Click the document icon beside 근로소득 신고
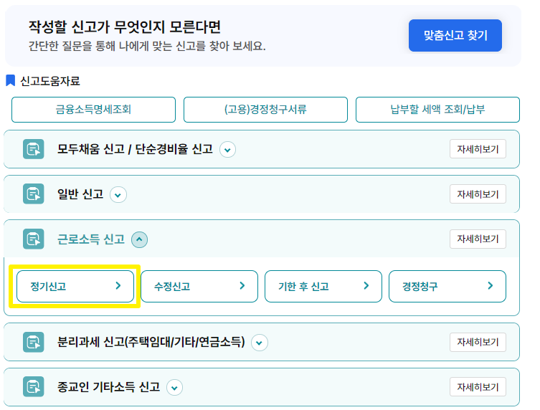 (33, 239)
